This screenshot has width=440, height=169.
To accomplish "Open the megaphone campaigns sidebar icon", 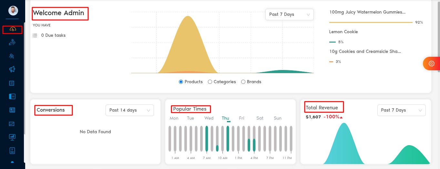I will click(x=12, y=69).
